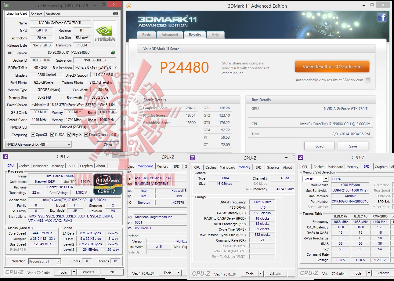394x281 pixels.
Task: Open Caches tab in the CPU-Z processor window
Action: [x=24, y=166]
